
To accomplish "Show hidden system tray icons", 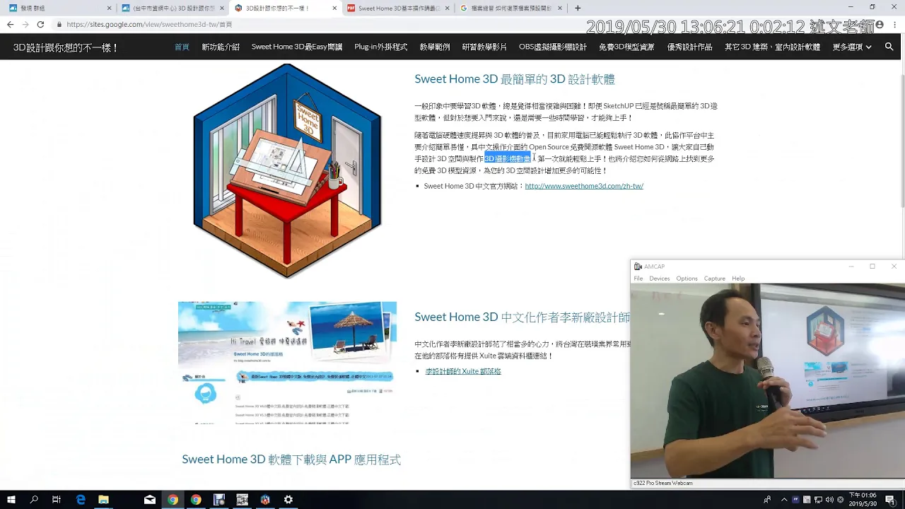I will (x=784, y=500).
